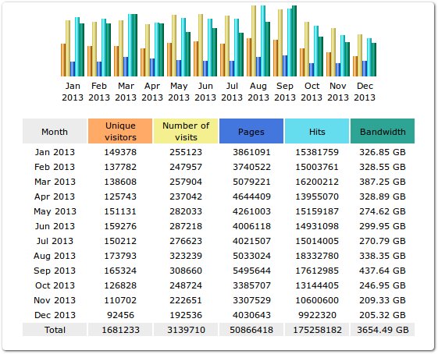Click total unique visitors 1681233
This screenshot has width=438, height=354.
(x=120, y=330)
